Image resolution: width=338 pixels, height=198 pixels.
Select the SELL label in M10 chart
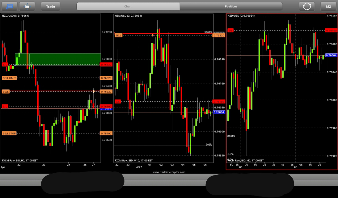[119, 35]
